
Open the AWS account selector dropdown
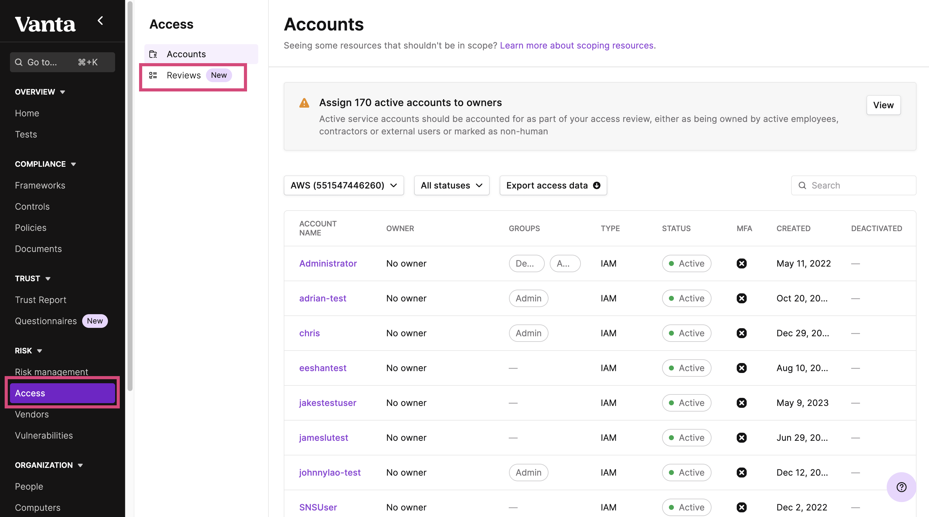[x=344, y=185]
